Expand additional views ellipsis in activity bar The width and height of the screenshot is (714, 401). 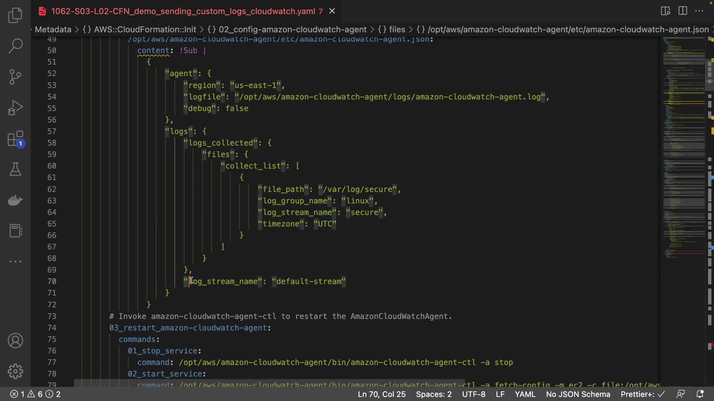tap(15, 261)
